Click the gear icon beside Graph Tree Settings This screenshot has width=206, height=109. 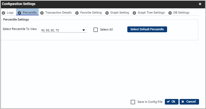coord(134,13)
